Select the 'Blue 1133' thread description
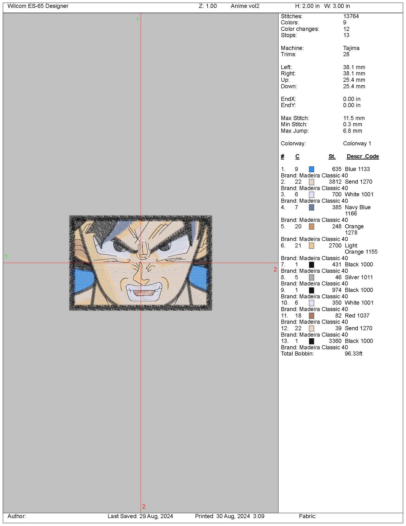Viewport: 406px width, 526px height. pos(357,169)
